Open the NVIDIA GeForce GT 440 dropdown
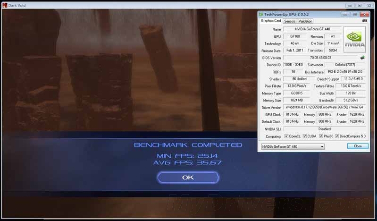The image size is (377, 221). tap(293, 146)
